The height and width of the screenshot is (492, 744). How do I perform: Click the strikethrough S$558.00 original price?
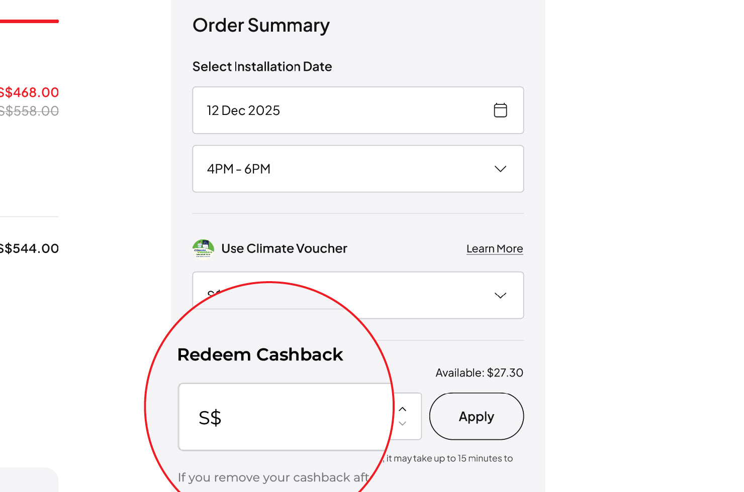29,111
